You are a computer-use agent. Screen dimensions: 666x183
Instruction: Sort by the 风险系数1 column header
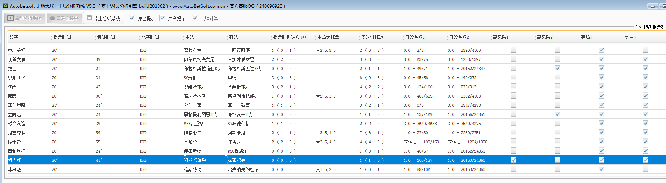(415, 37)
